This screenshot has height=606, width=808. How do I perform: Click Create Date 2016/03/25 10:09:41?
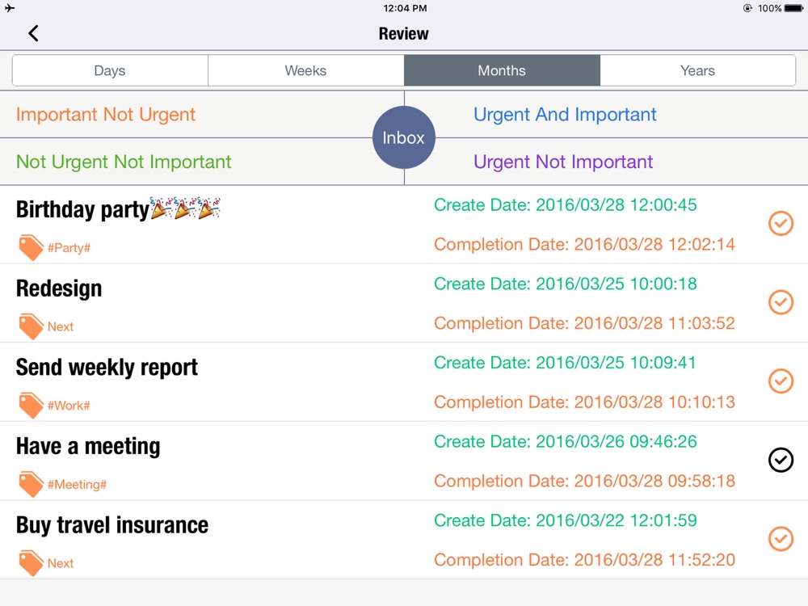click(565, 363)
